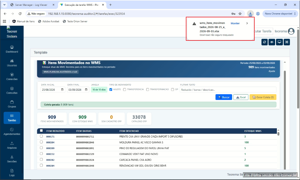Click the fullscreen expand icon button
Viewport: 300px width, 180px height.
point(287,42)
